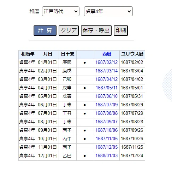This screenshot has height=171, width=172.
Task: Open the 江戸時代 era dropdown
Action: [61, 11]
